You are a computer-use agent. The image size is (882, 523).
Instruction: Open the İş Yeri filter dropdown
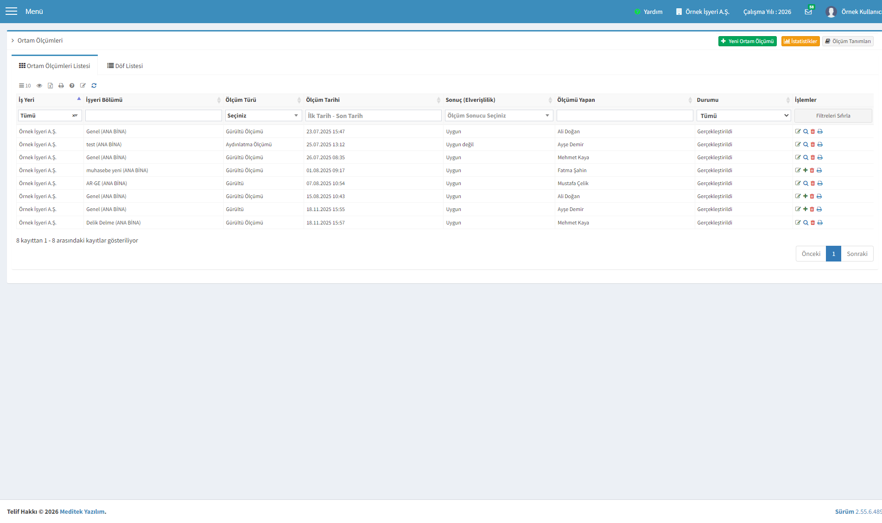[x=50, y=116]
